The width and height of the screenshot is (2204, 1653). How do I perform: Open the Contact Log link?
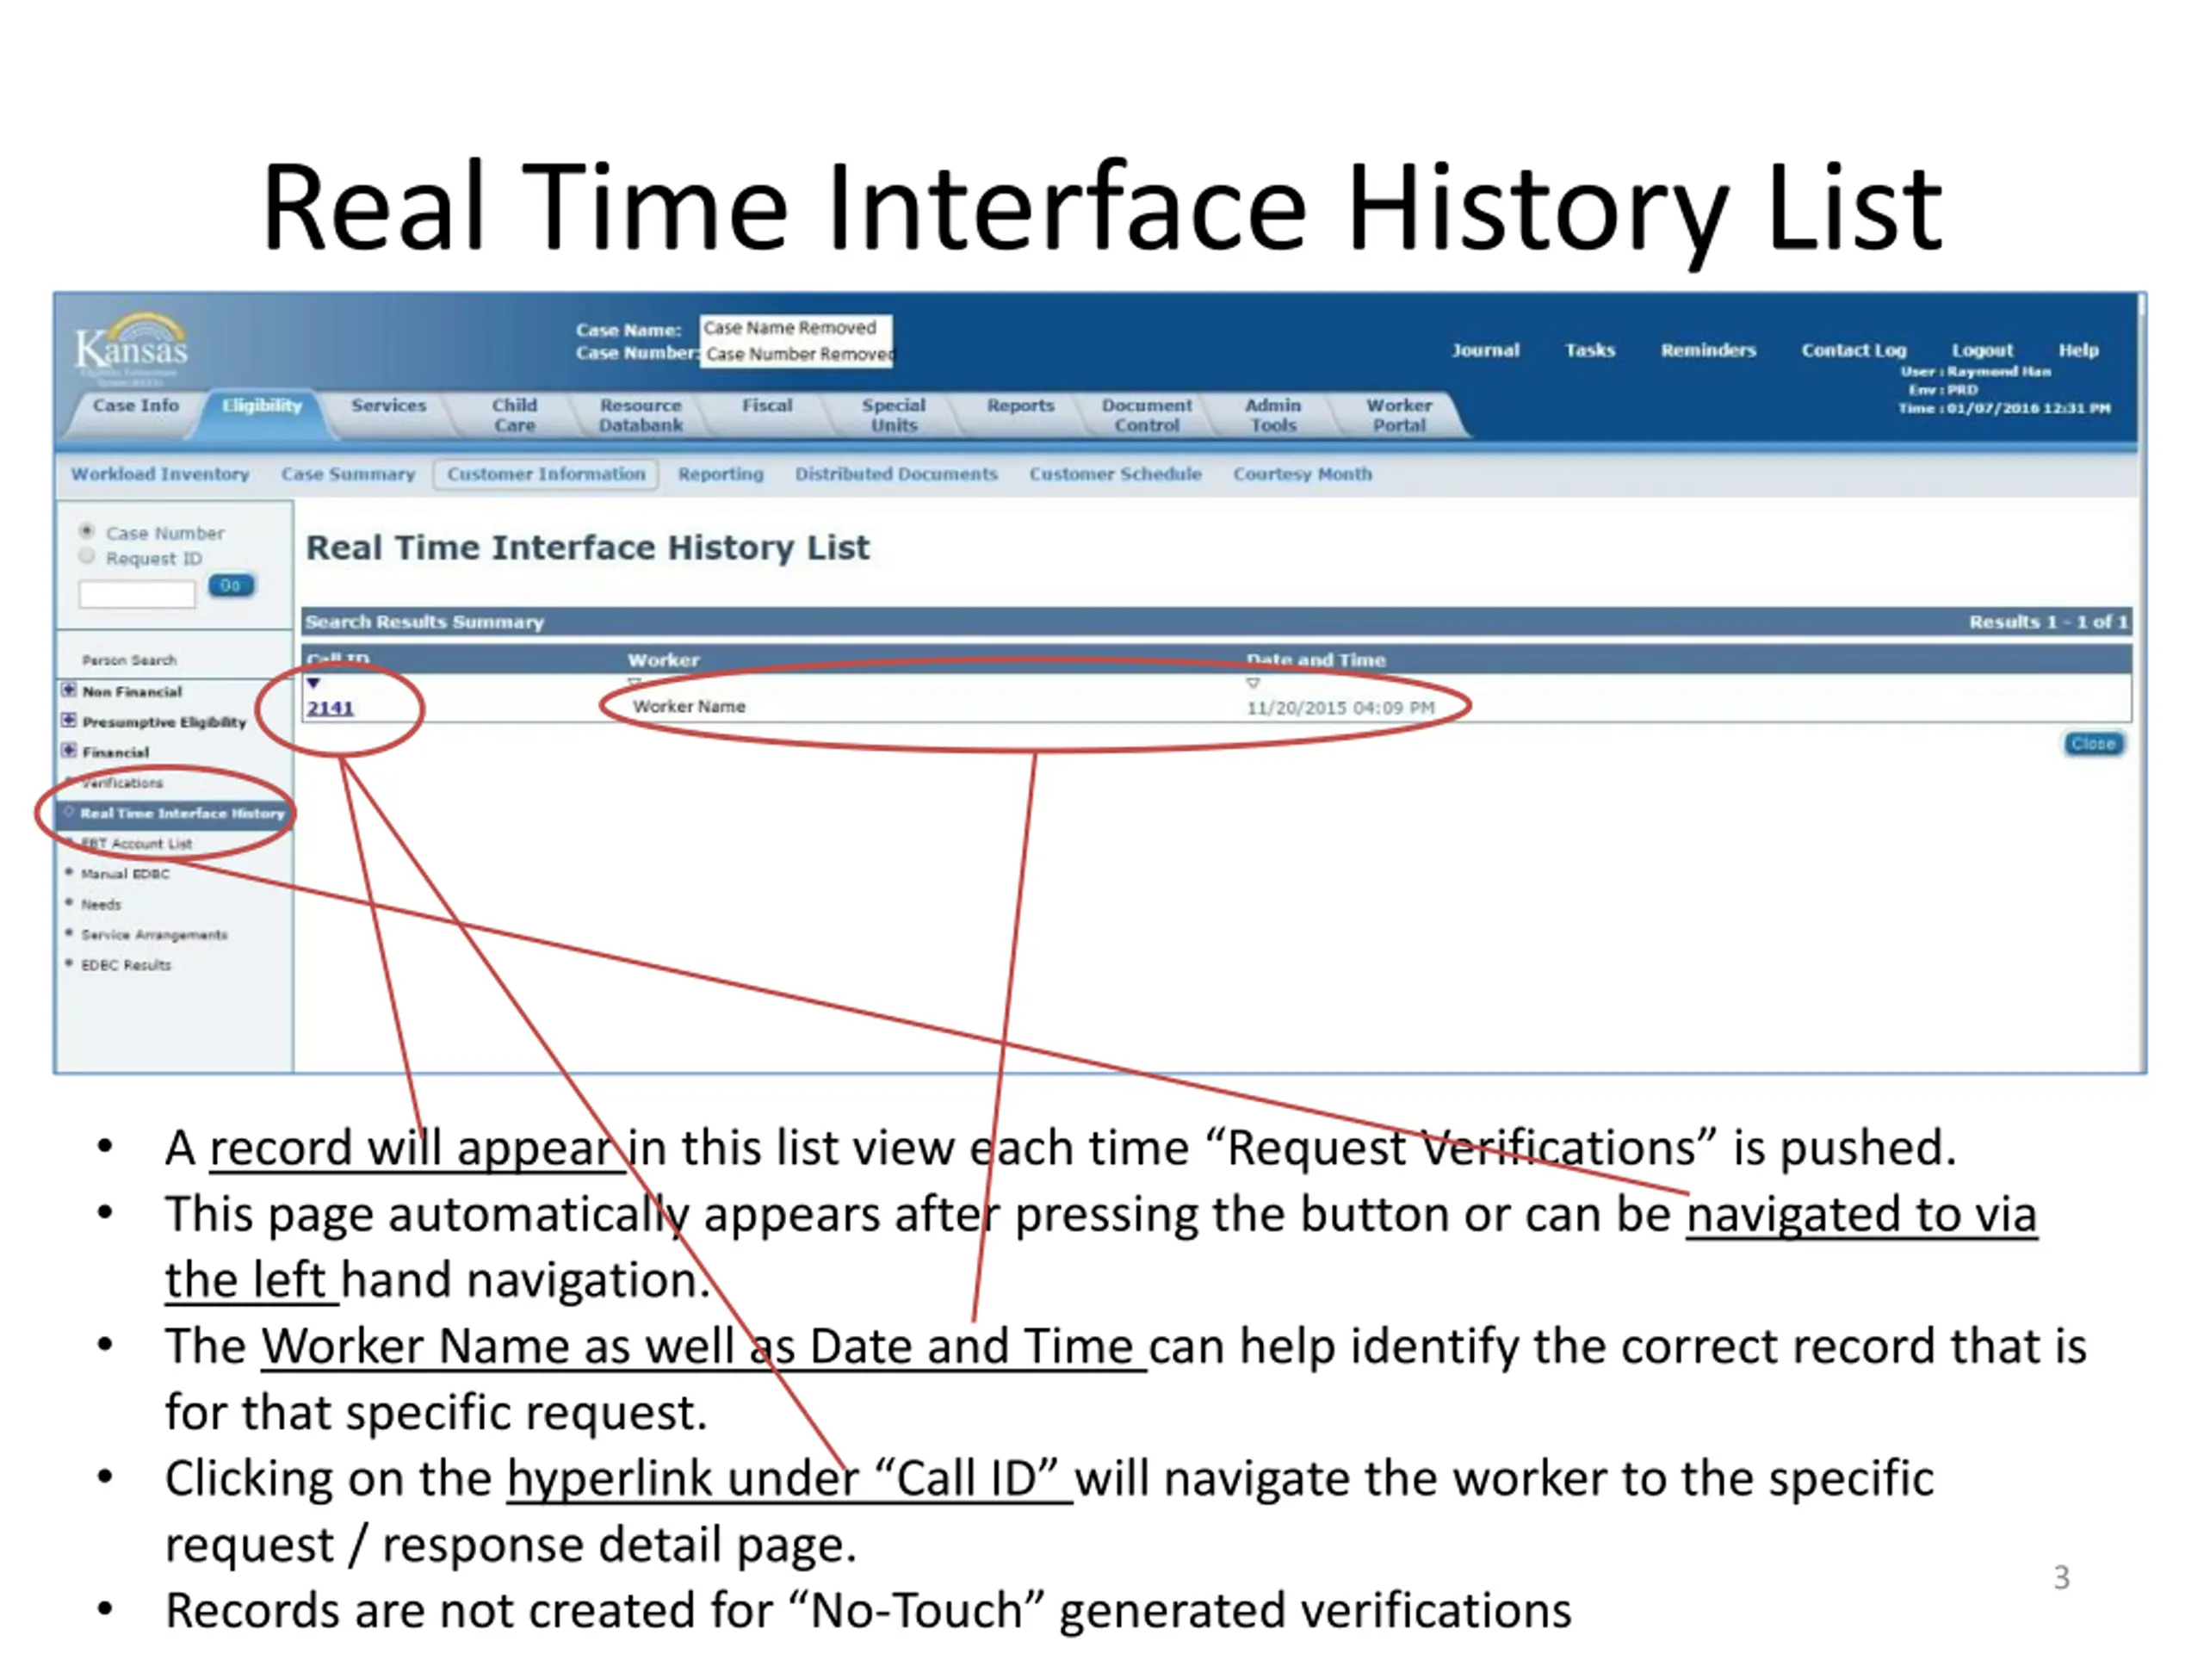[x=1854, y=350]
